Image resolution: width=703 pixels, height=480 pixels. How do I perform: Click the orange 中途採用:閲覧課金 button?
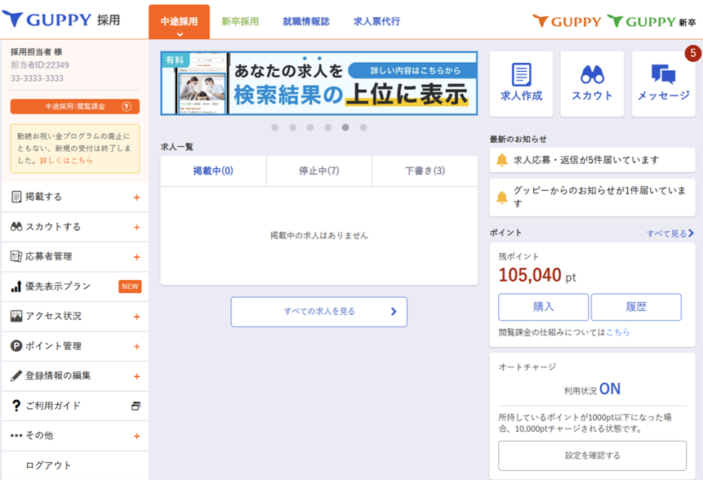[x=75, y=107]
